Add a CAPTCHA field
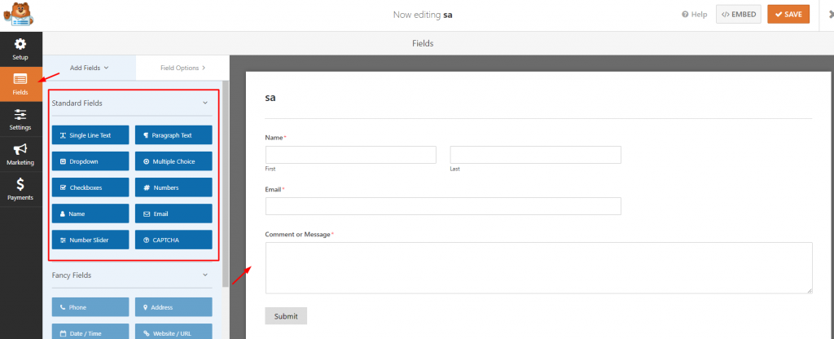Screen dimensions: 834x339 point(173,240)
